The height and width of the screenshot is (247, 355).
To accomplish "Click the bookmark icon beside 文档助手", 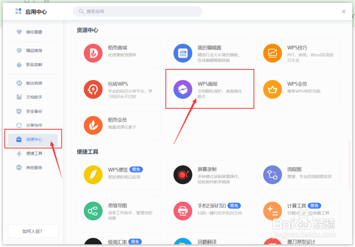I will point(19,97).
